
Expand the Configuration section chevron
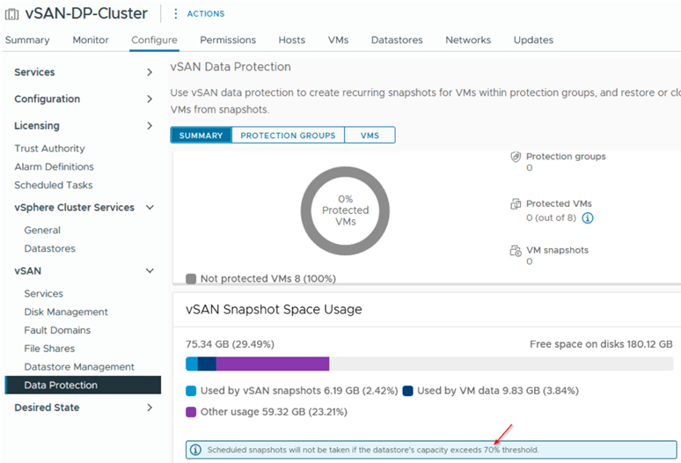coord(150,99)
